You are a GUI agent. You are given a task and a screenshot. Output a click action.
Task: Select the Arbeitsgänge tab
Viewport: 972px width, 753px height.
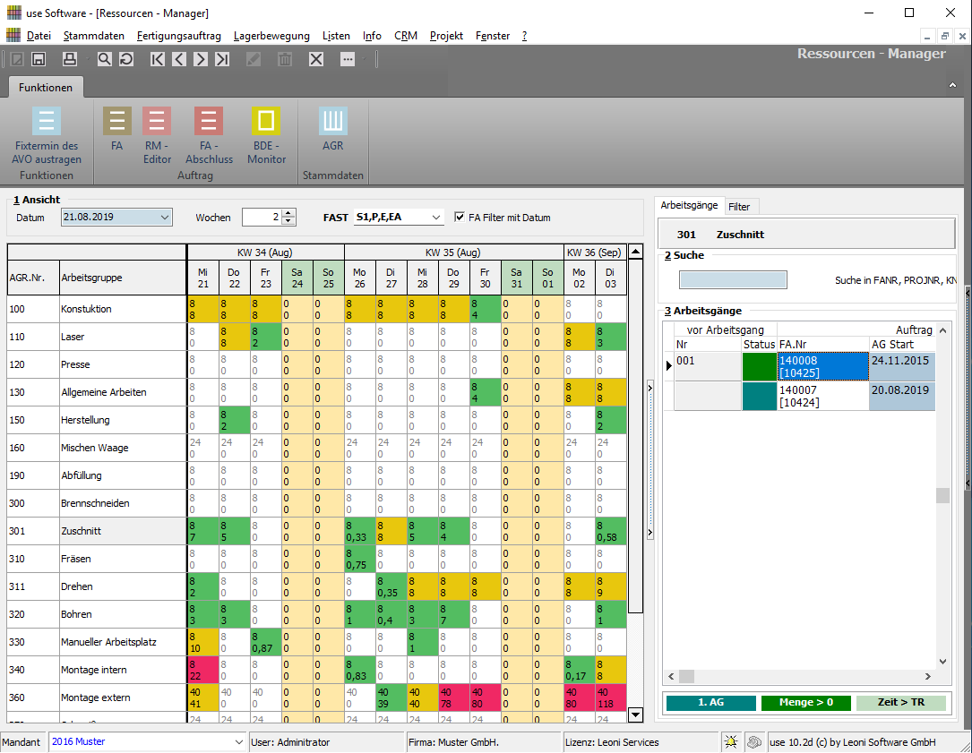click(689, 205)
